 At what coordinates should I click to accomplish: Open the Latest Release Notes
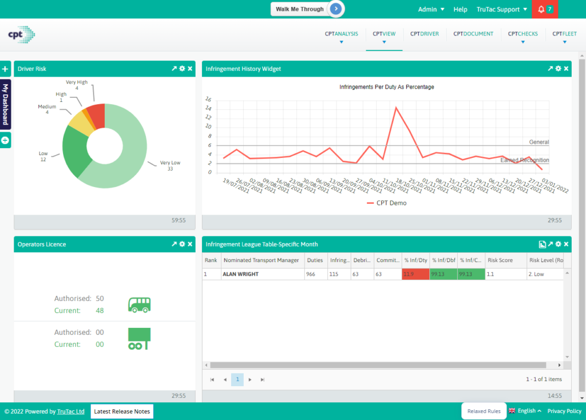(x=121, y=411)
